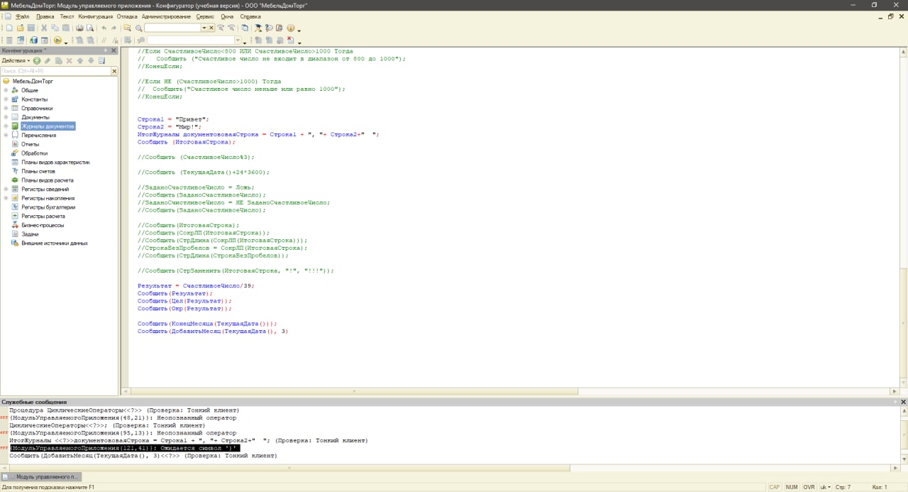Click the Update database configuration icon
Screen dimensions: 908x492
(33, 40)
